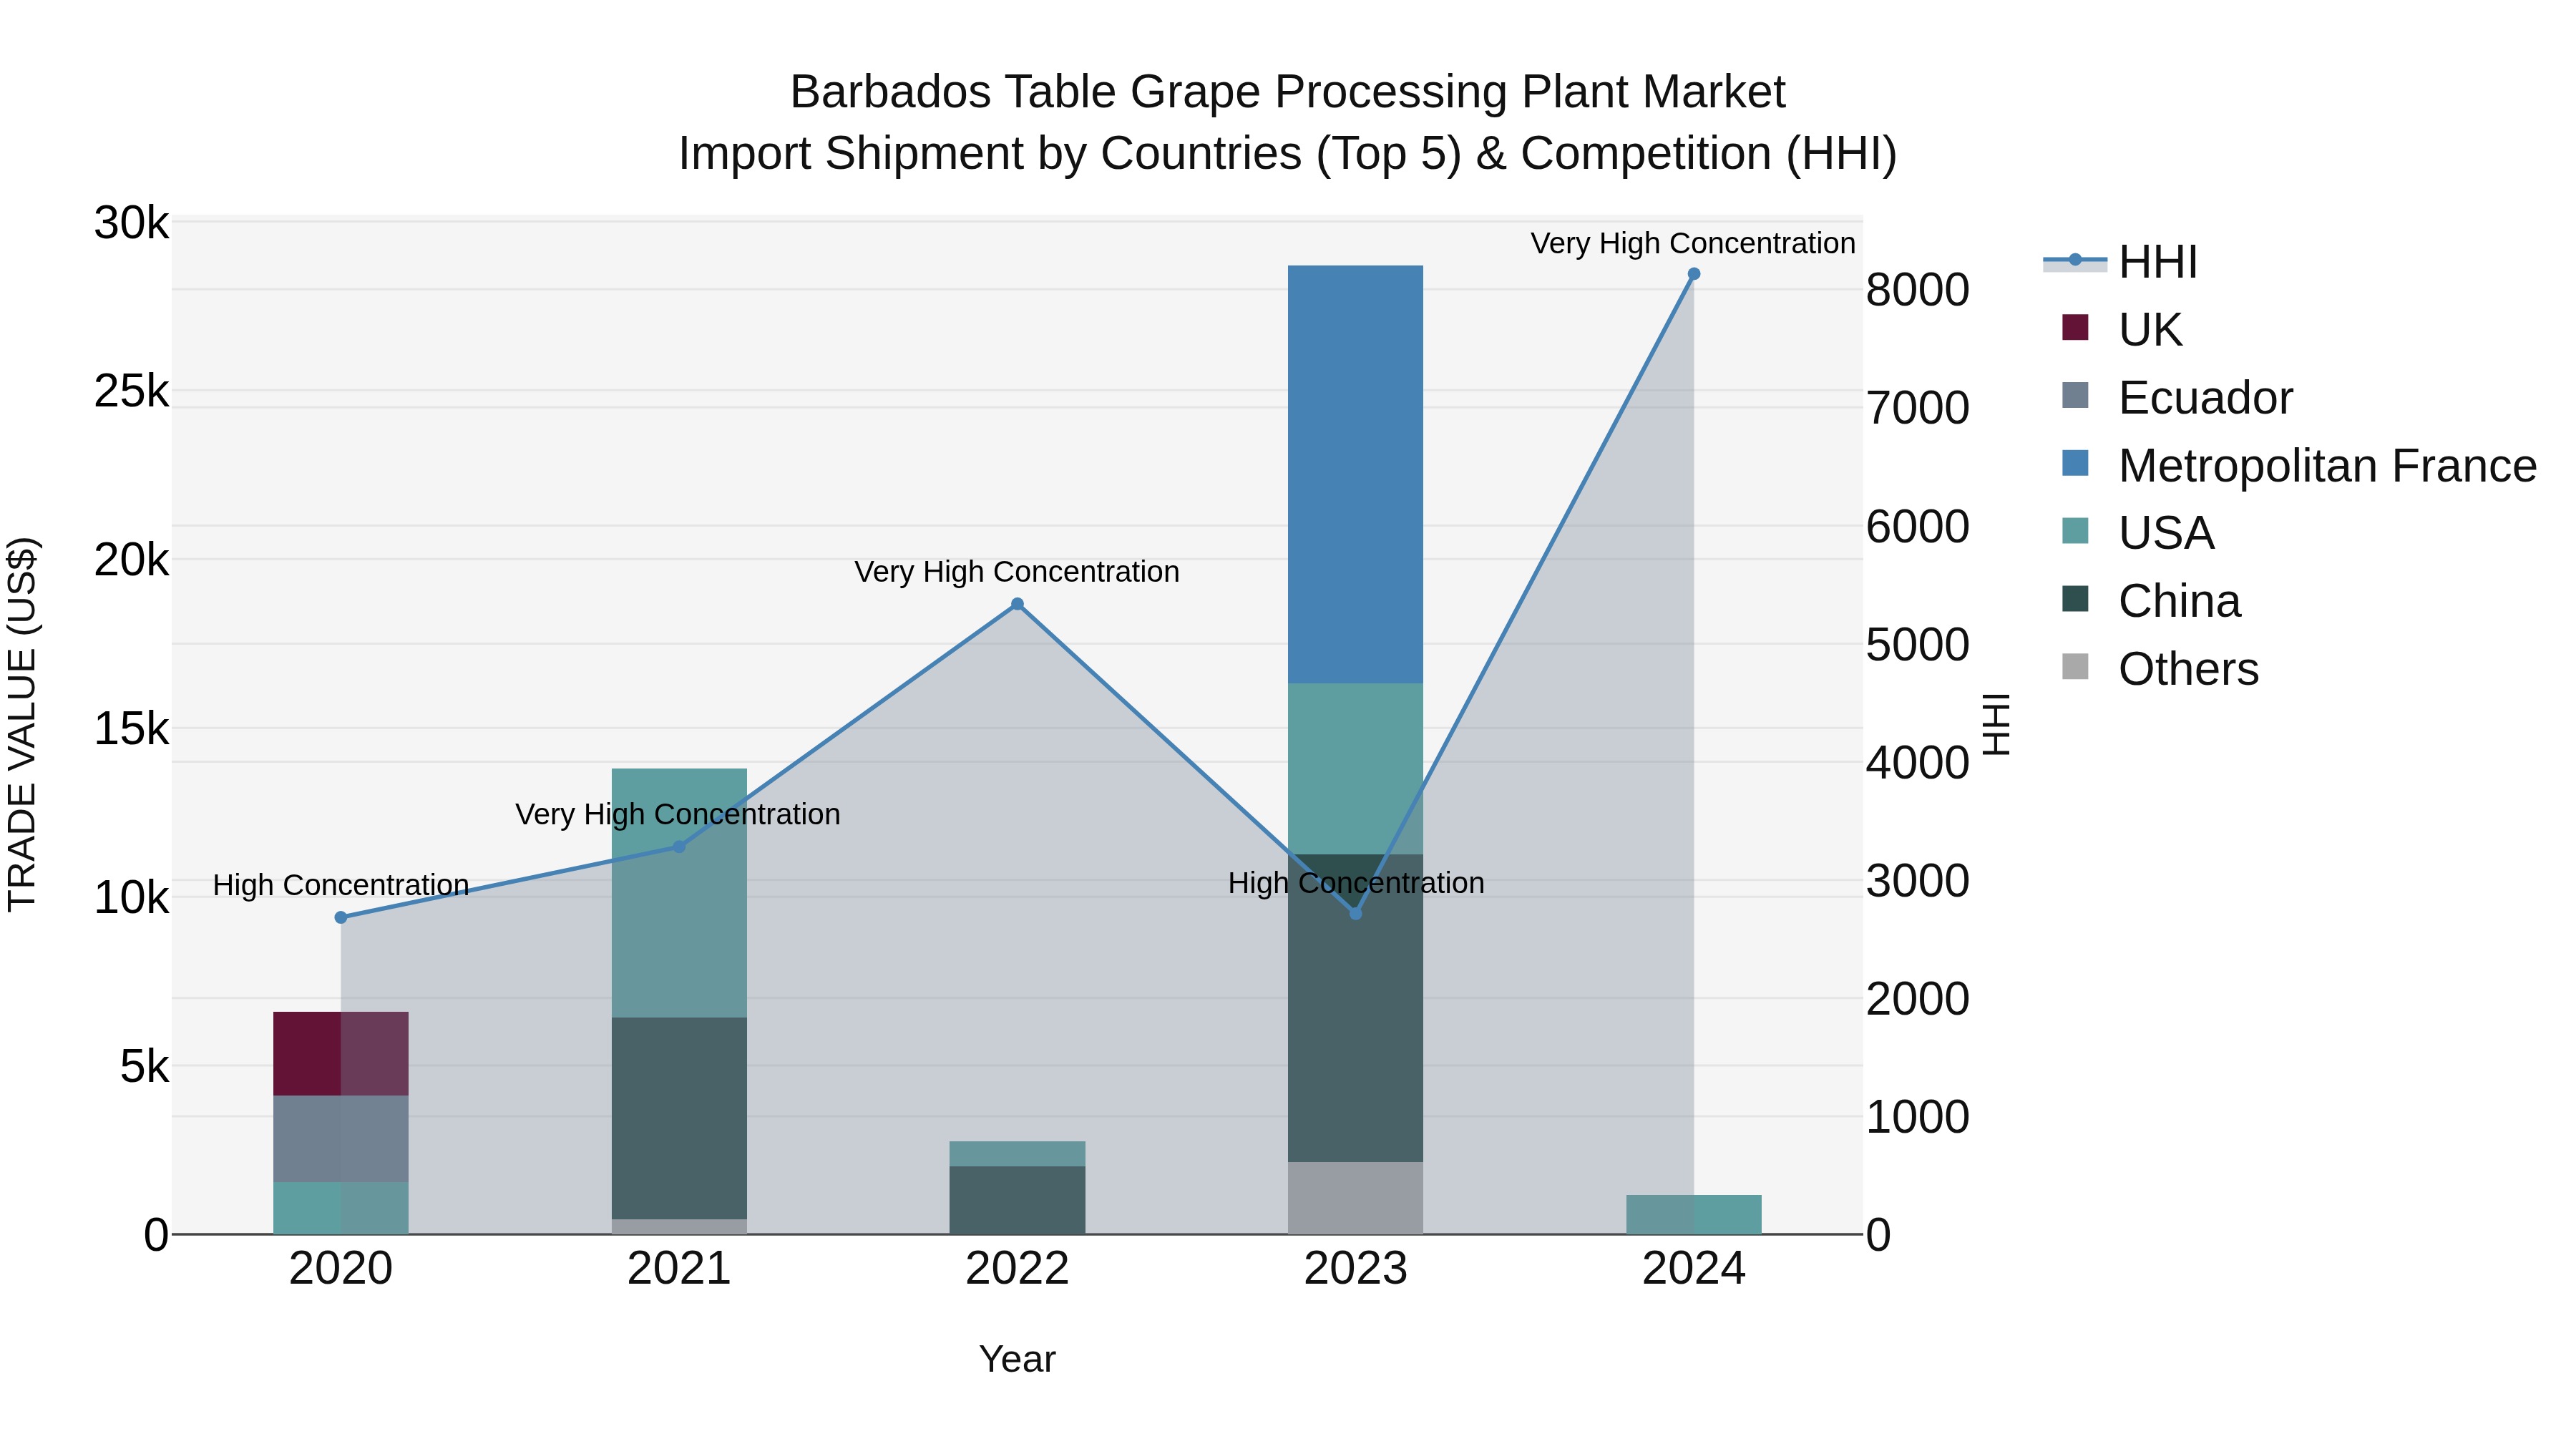
Task: Click the Metropolitan France blue legend swatch
Action: coord(2075,463)
